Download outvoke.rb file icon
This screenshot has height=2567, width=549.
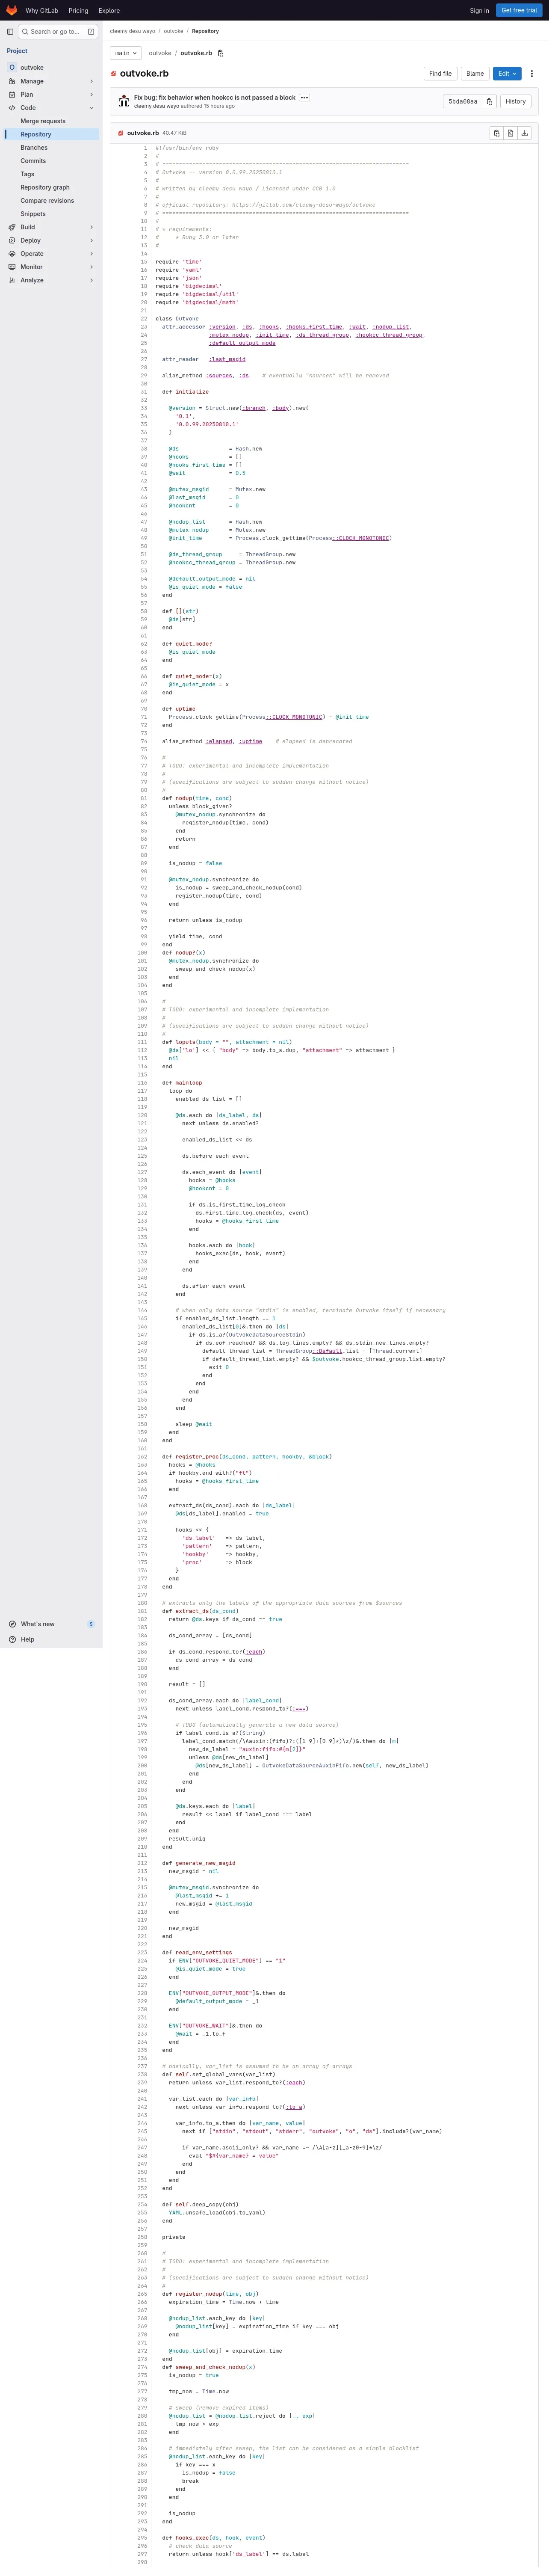[525, 133]
